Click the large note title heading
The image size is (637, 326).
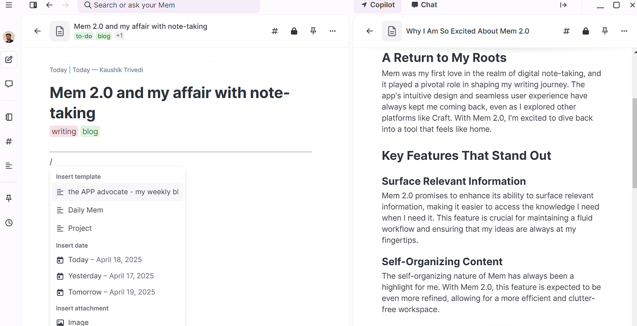click(x=170, y=103)
